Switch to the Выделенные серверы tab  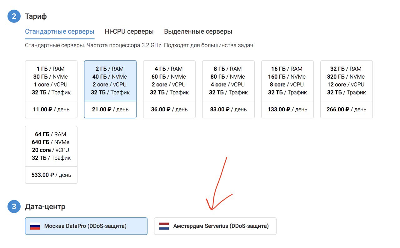tap(198, 32)
